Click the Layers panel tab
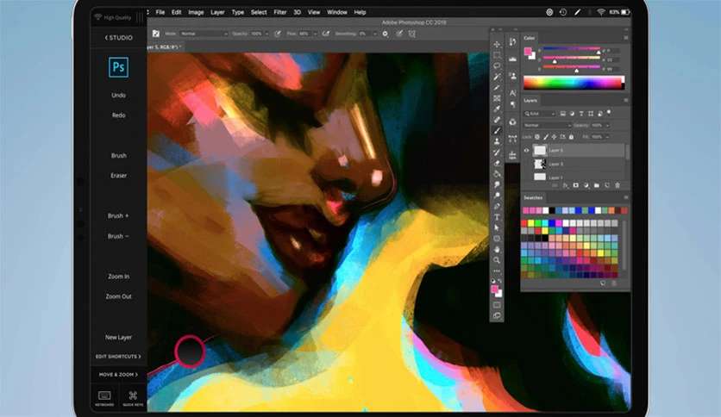The width and height of the screenshot is (721, 417). [x=530, y=100]
